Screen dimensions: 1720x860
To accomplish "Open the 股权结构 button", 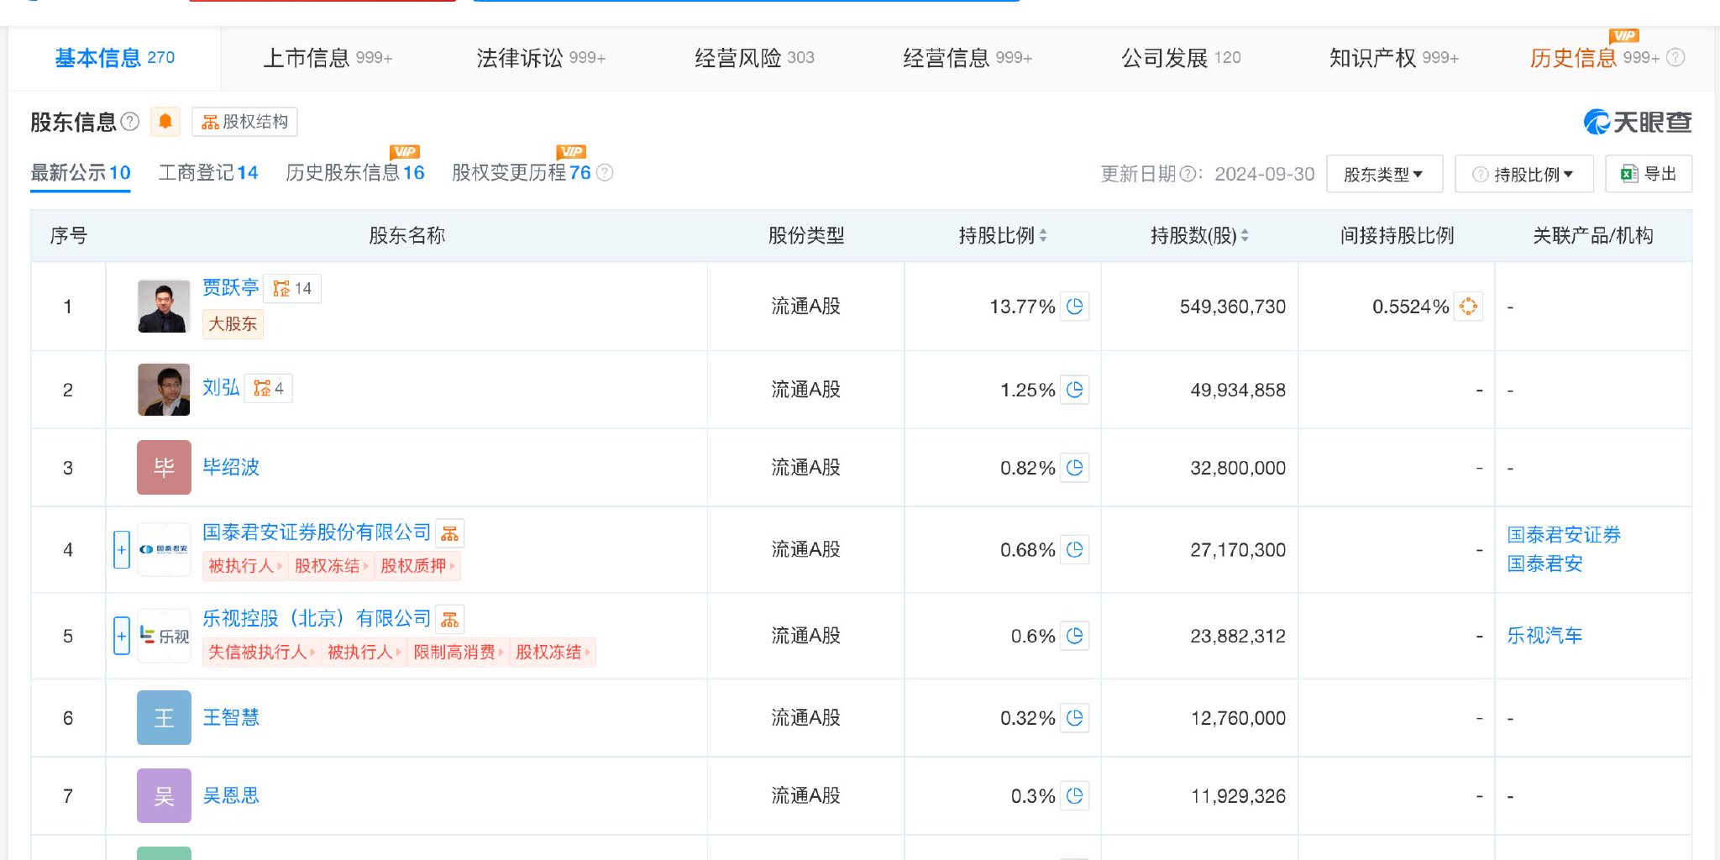I will click(x=244, y=122).
